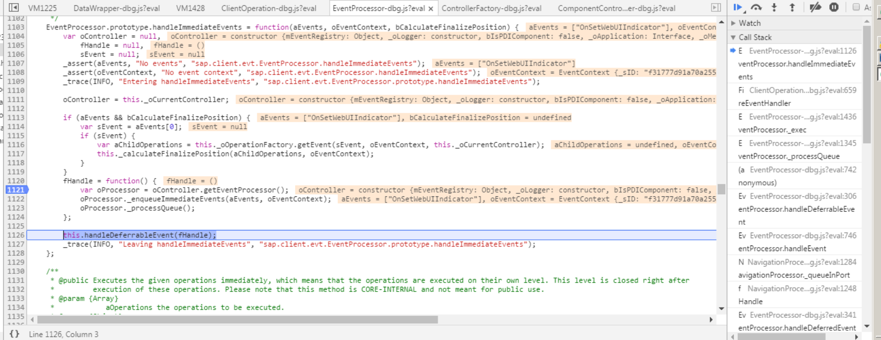Click call stack panel scroll down arrow
This screenshot has height=340, width=881.
(867, 326)
